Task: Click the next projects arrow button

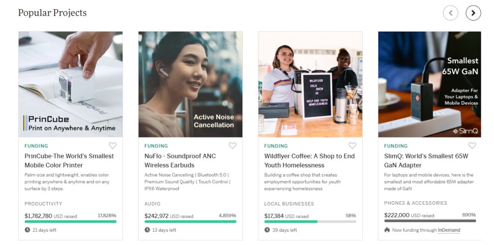Action: [473, 13]
